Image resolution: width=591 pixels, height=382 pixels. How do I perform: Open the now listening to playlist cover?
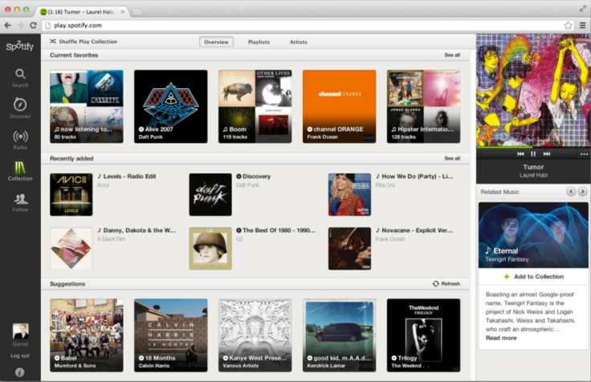86,106
